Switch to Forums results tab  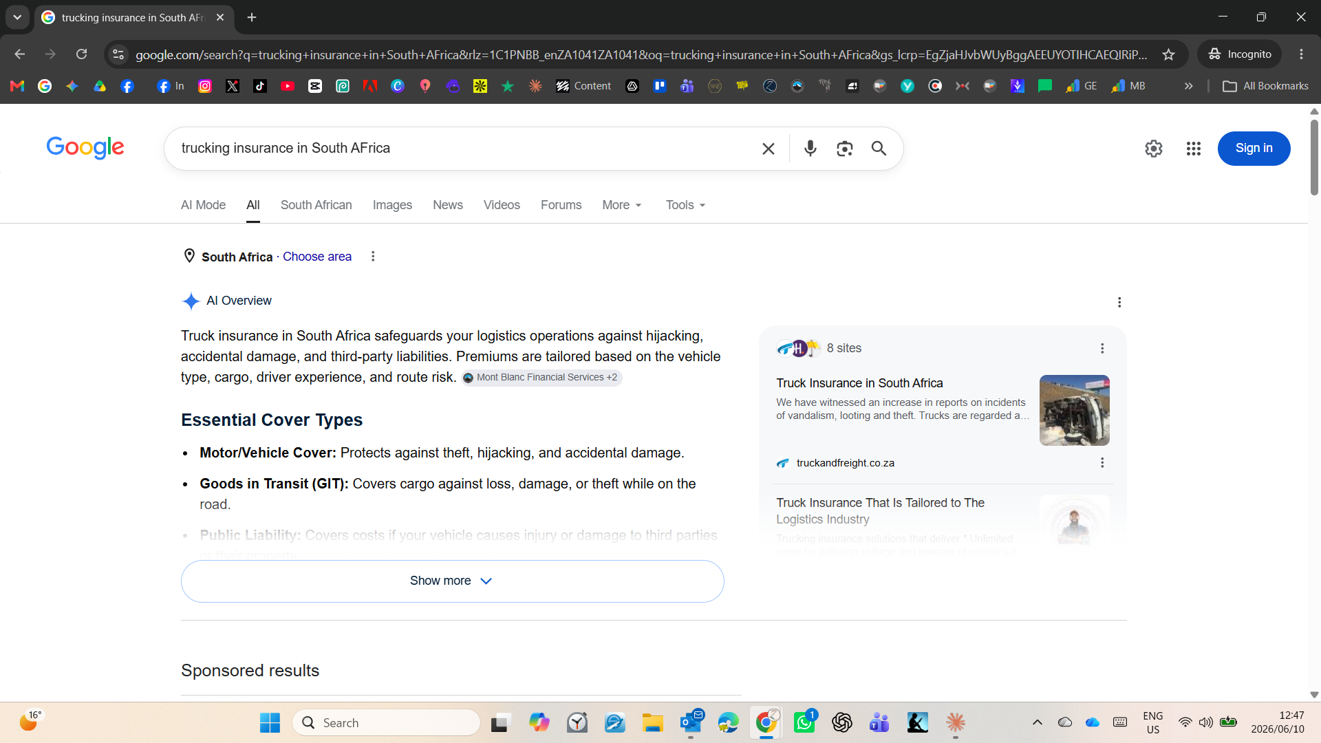561,205
